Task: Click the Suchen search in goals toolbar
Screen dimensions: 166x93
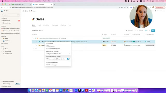Action: click(140, 31)
